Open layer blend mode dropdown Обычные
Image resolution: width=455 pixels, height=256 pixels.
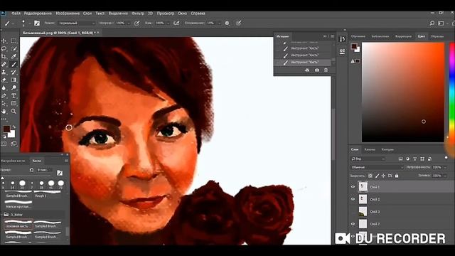coord(377,167)
